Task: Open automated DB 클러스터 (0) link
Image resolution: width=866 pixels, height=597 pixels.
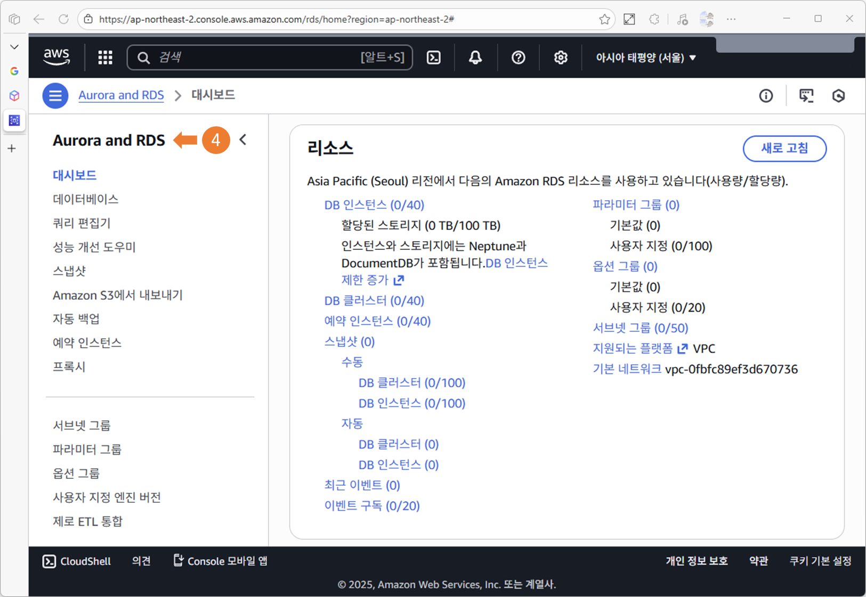Action: [x=399, y=444]
